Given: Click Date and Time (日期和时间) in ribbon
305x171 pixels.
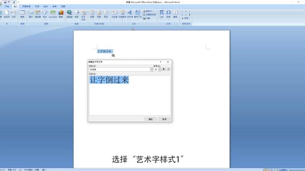Looking at the screenshot, I should (x=149, y=15).
